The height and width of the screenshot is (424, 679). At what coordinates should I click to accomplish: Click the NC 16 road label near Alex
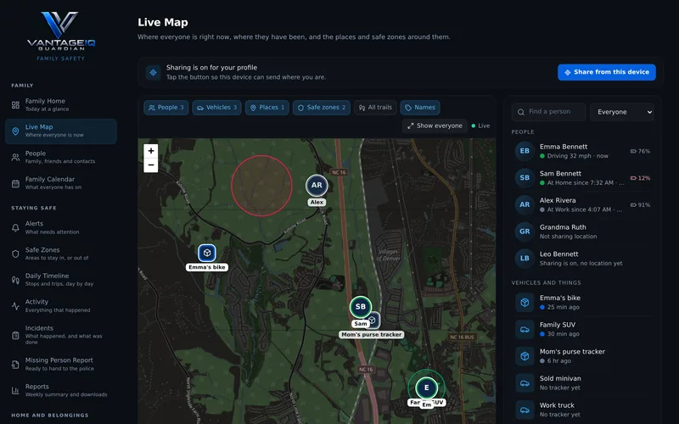[339, 172]
